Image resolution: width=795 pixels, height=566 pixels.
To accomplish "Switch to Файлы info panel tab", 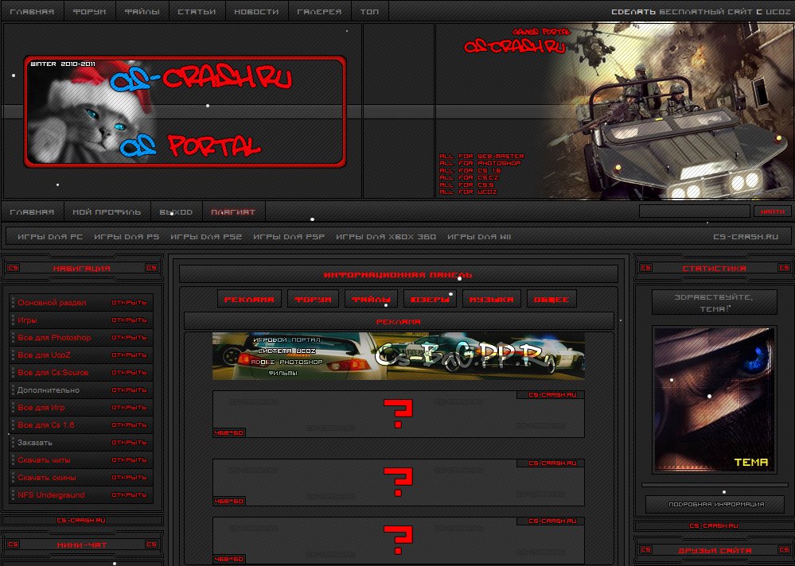I will pyautogui.click(x=371, y=299).
